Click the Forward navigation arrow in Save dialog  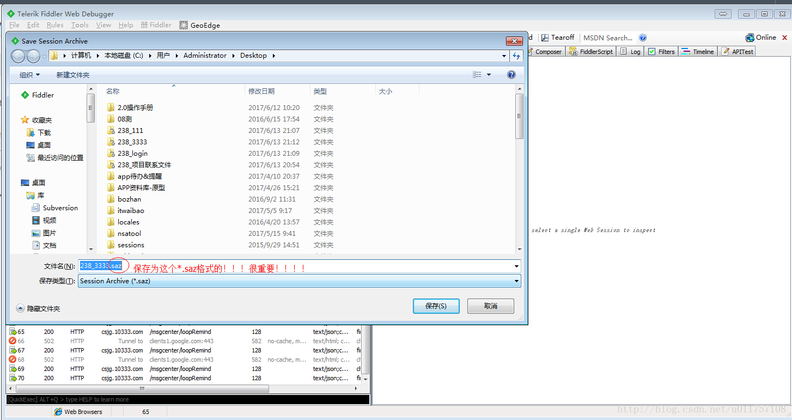coord(33,56)
